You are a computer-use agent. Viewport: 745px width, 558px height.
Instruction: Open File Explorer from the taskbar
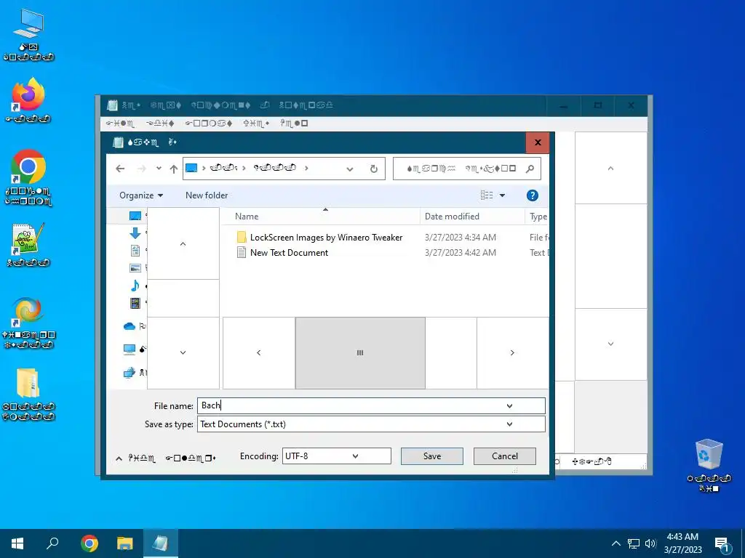tap(125, 543)
